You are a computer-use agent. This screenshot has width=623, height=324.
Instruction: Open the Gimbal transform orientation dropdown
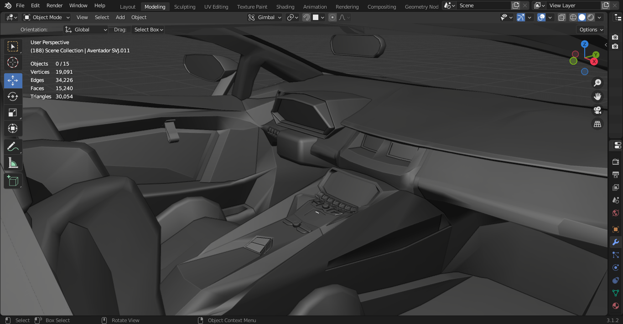coord(265,17)
